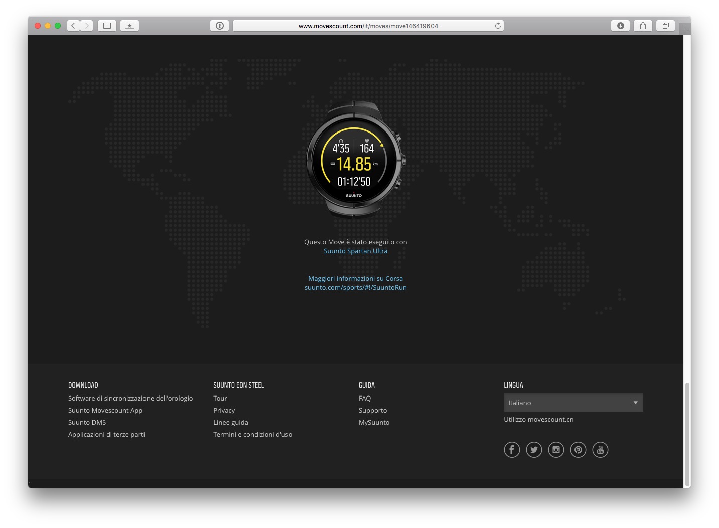Open the Linee guida link

[231, 422]
